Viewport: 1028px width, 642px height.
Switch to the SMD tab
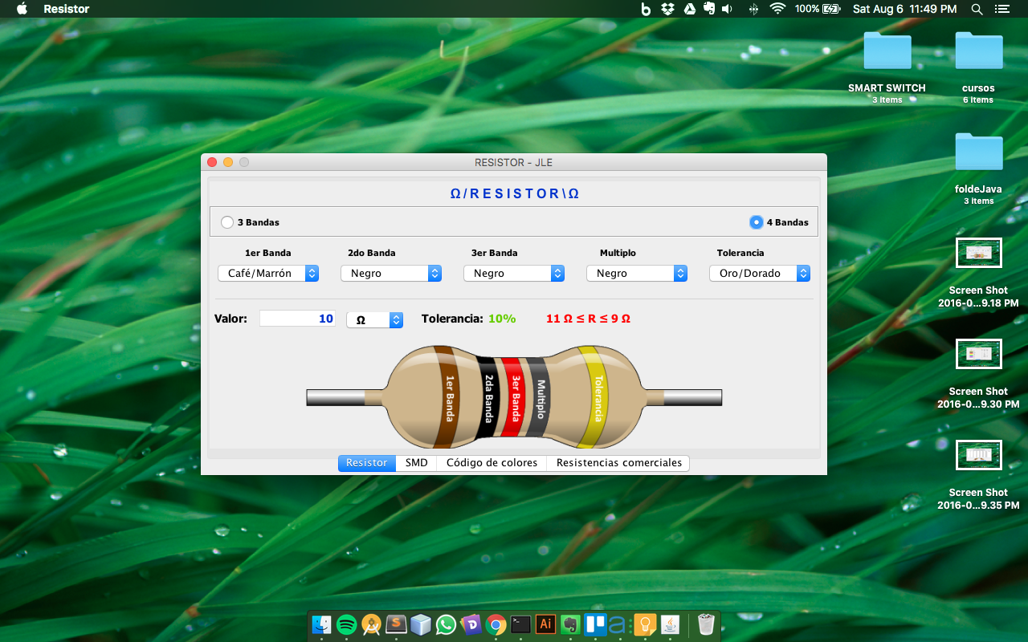[416, 463]
